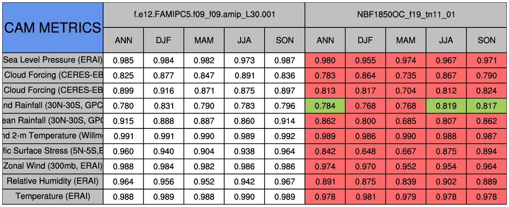Open the Relative Humidity (ERAI) row label
The width and height of the screenshot is (509, 207).
pyautogui.click(x=52, y=181)
